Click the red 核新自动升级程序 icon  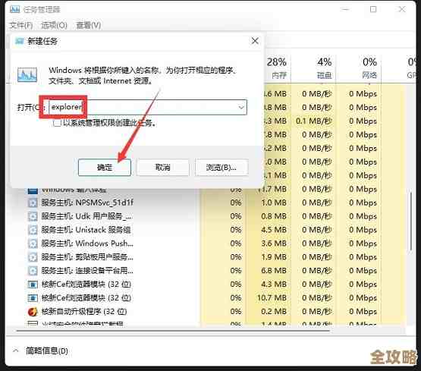click(x=33, y=312)
